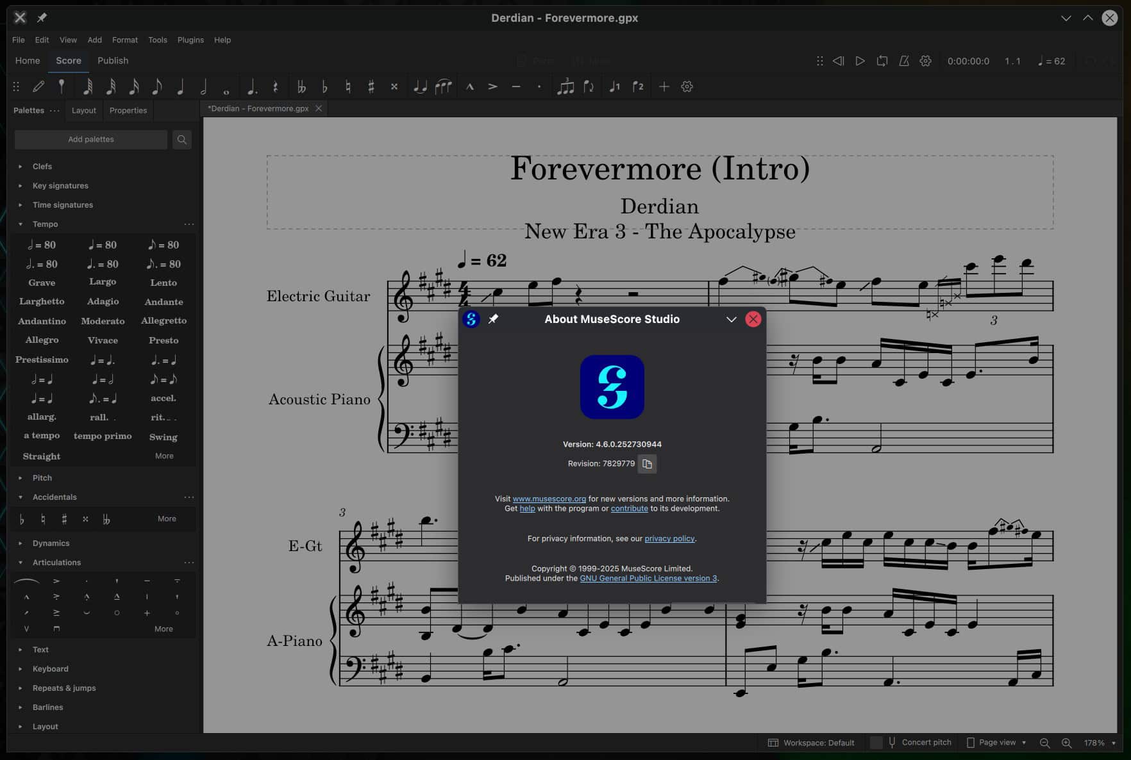This screenshot has height=760, width=1131.
Task: Toggle the pin on the About dialog
Action: [494, 319]
